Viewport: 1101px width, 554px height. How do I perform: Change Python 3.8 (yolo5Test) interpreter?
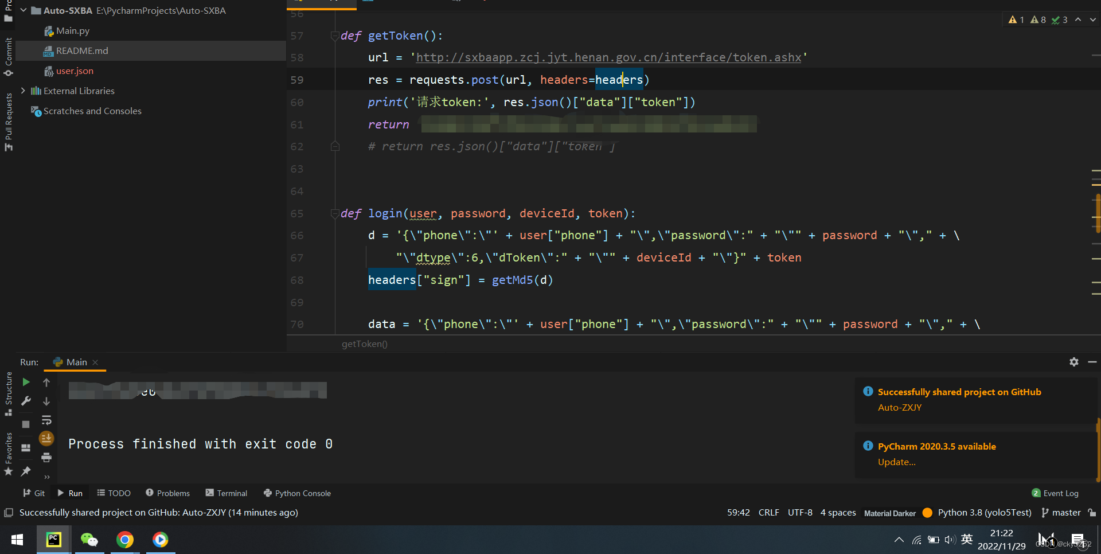(x=985, y=513)
